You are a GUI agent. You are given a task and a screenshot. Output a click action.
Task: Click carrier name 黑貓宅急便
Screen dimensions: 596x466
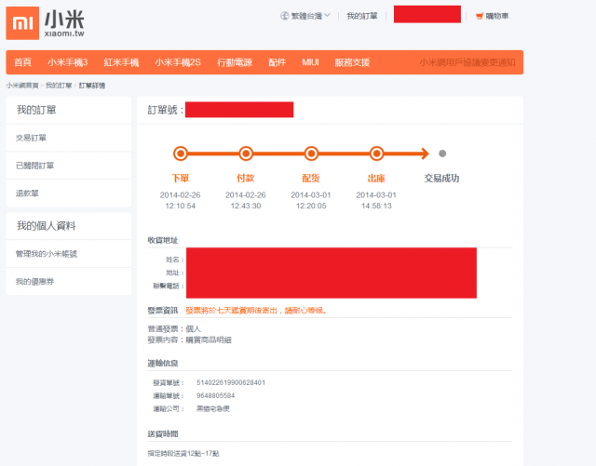pyautogui.click(x=213, y=408)
